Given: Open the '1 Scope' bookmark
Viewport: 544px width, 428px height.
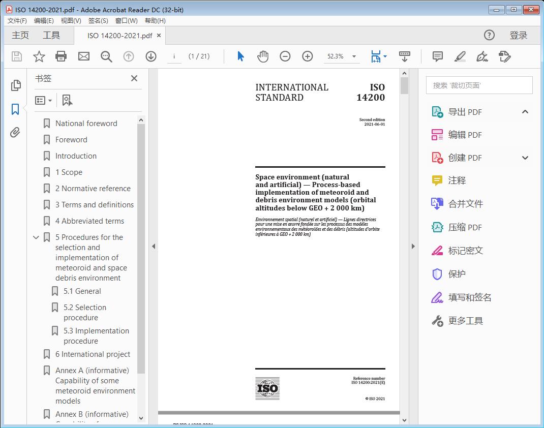Looking at the screenshot, I should [69, 172].
